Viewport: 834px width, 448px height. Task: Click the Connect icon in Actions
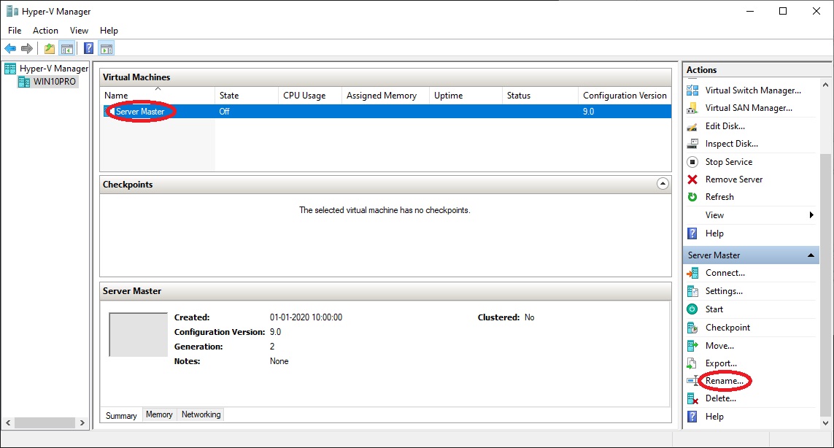click(x=692, y=273)
